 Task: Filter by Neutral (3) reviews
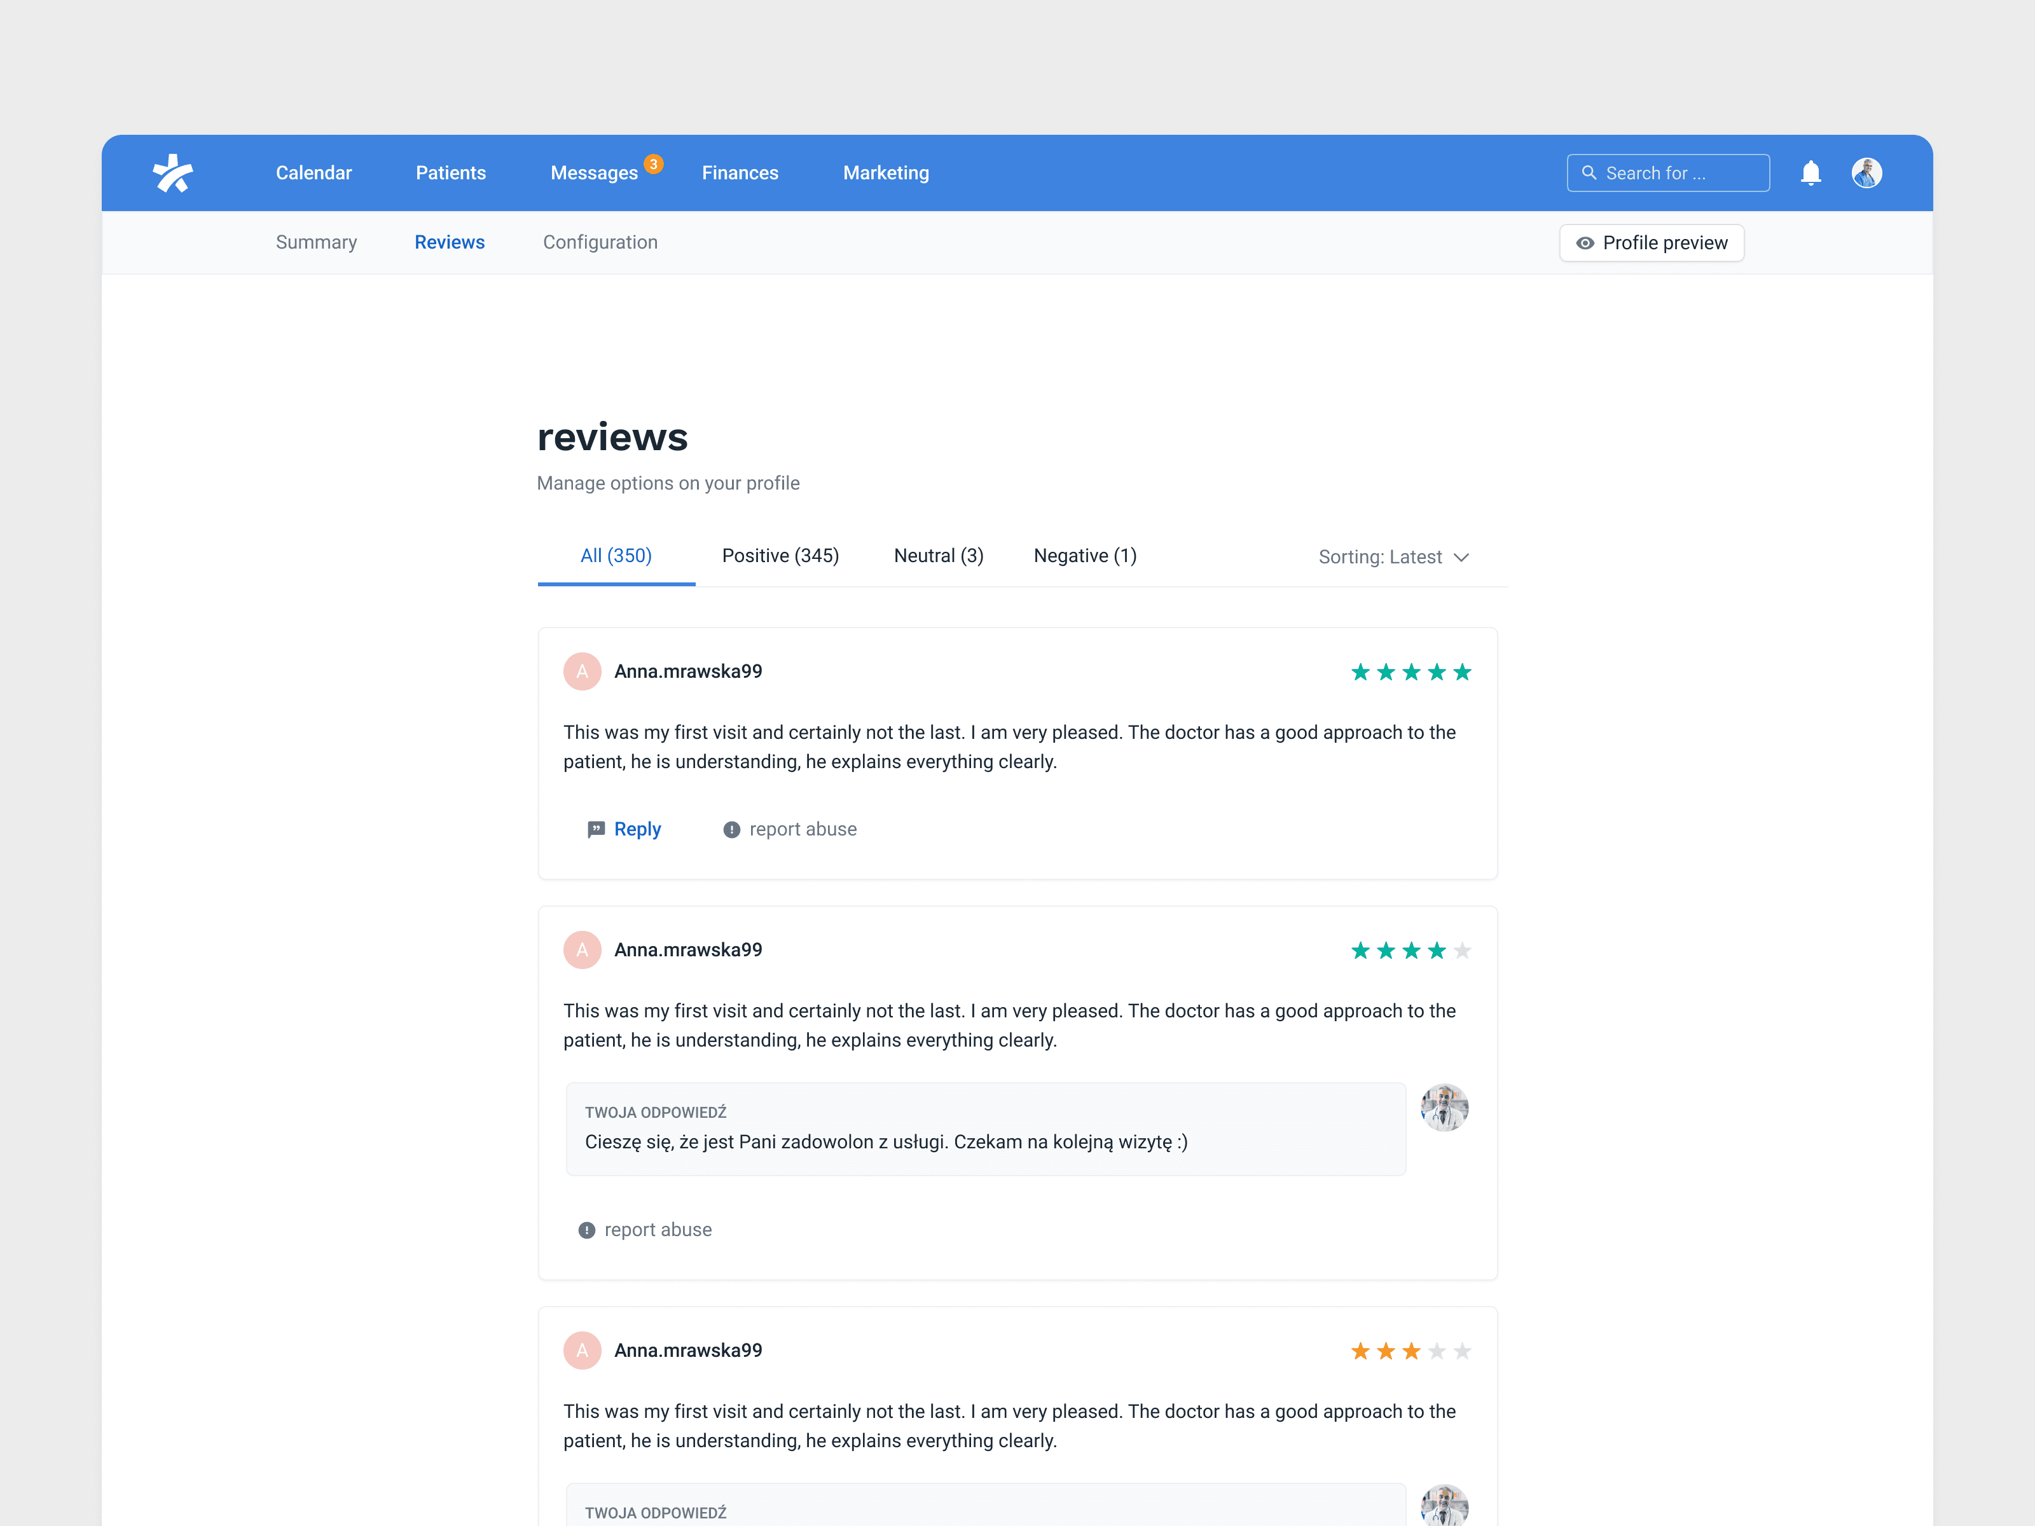pyautogui.click(x=939, y=556)
